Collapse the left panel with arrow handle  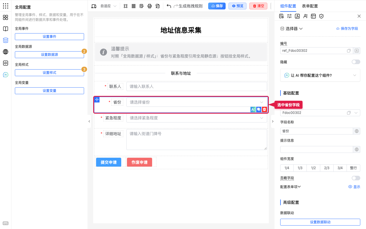pyautogui.click(x=89, y=121)
